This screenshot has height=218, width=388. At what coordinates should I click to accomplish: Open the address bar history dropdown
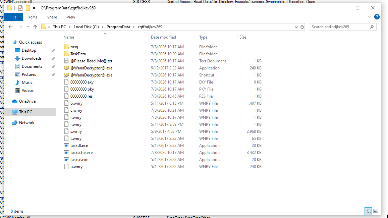[296, 27]
